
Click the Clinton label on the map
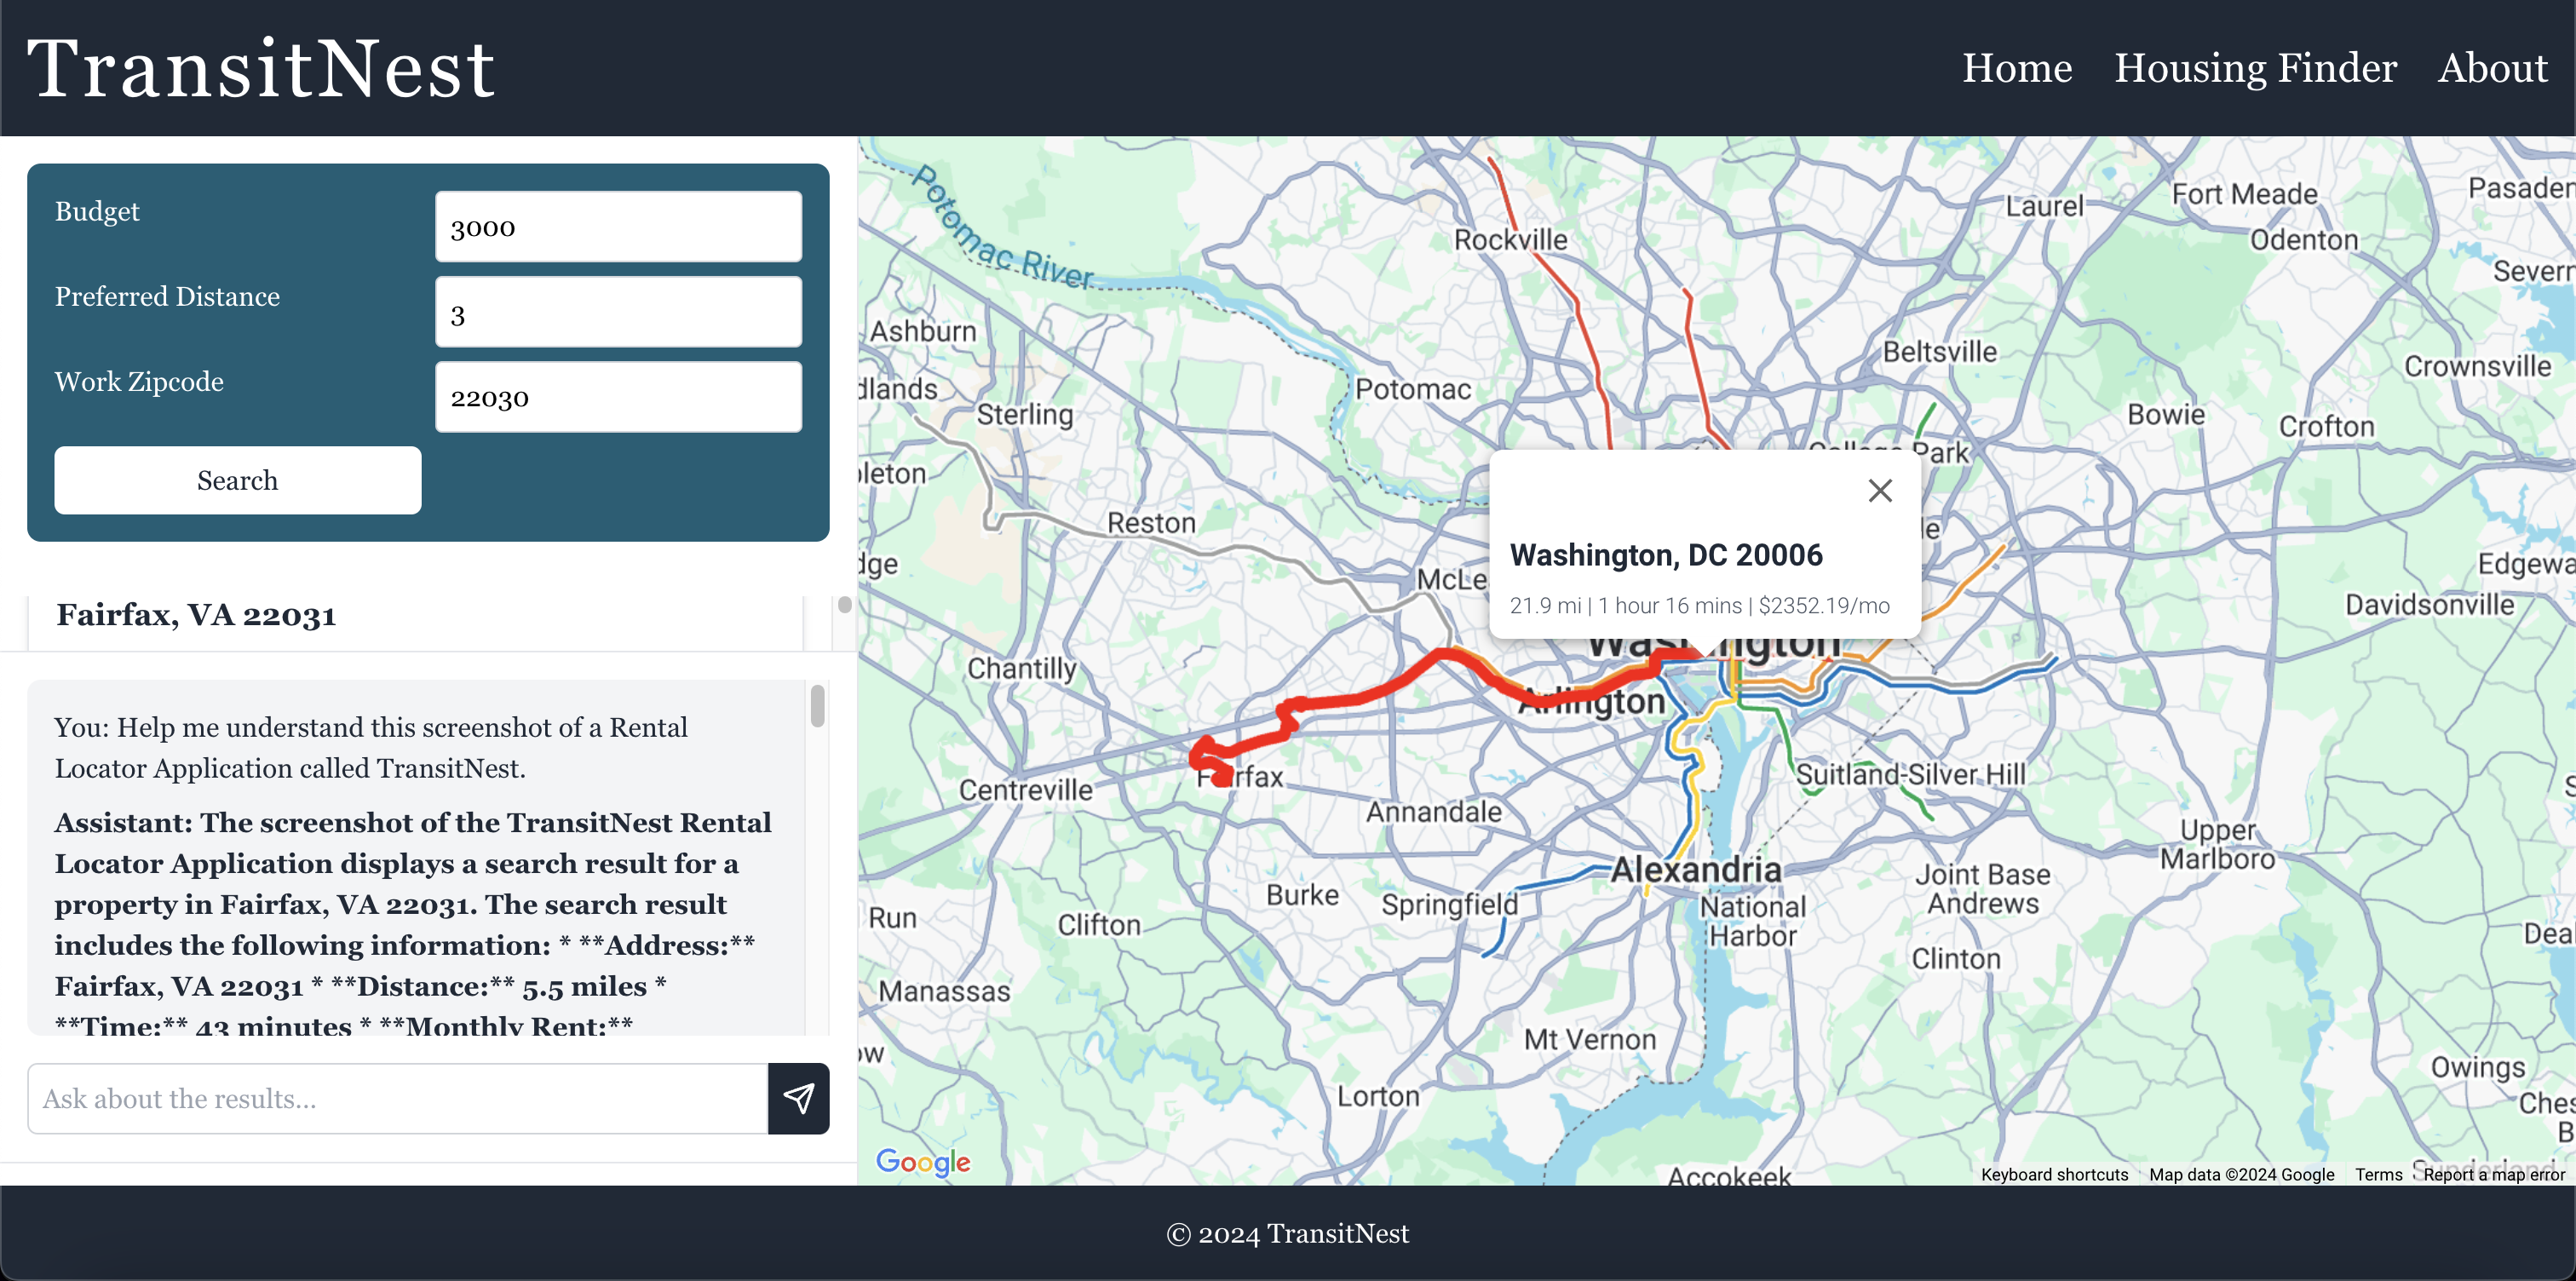click(1956, 958)
